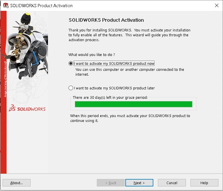This screenshot has height=191, width=223.
Task: Click the disabled Back button
Action: click(x=111, y=183)
